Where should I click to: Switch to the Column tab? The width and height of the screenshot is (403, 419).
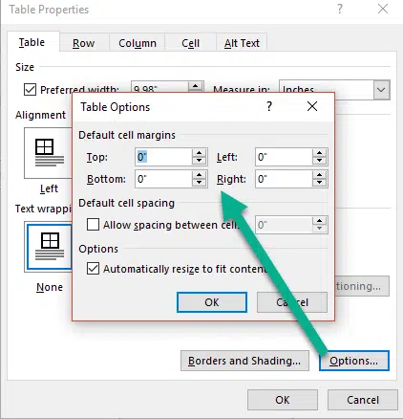[138, 43]
